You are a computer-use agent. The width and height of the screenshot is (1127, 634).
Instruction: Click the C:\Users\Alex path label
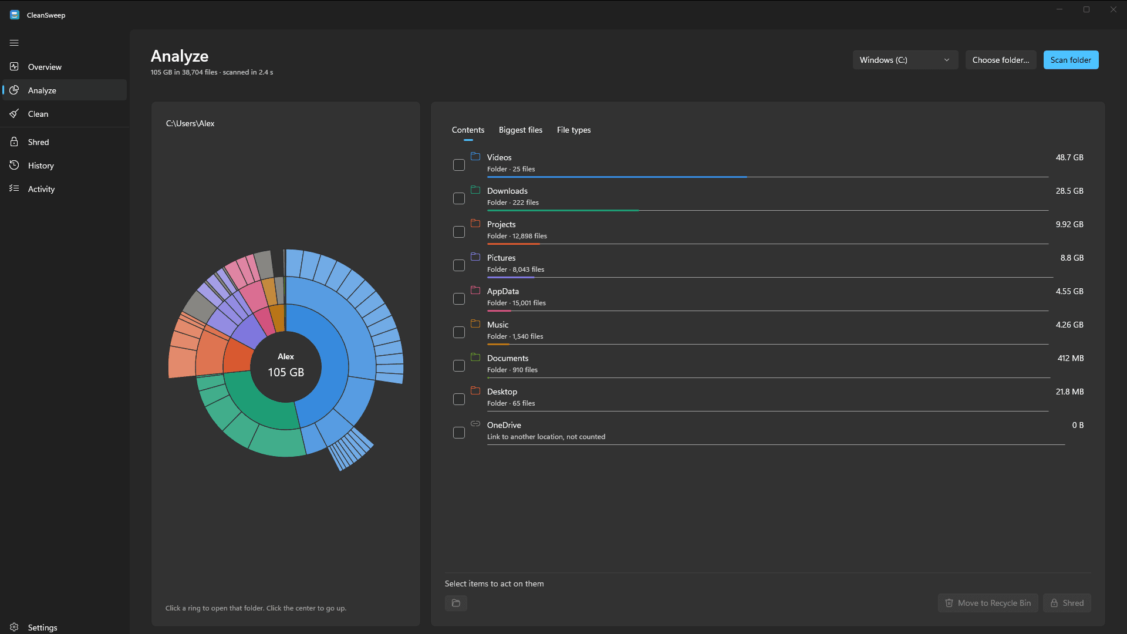(x=190, y=123)
